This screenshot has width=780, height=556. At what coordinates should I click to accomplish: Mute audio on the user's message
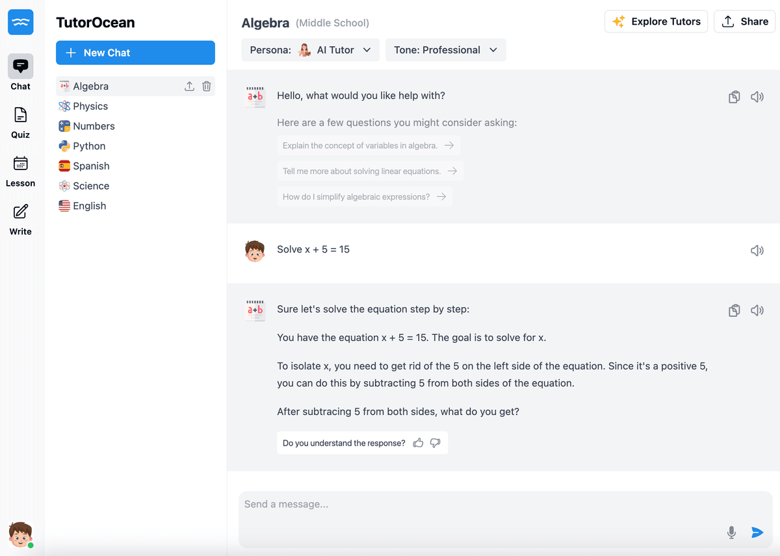pyautogui.click(x=757, y=250)
